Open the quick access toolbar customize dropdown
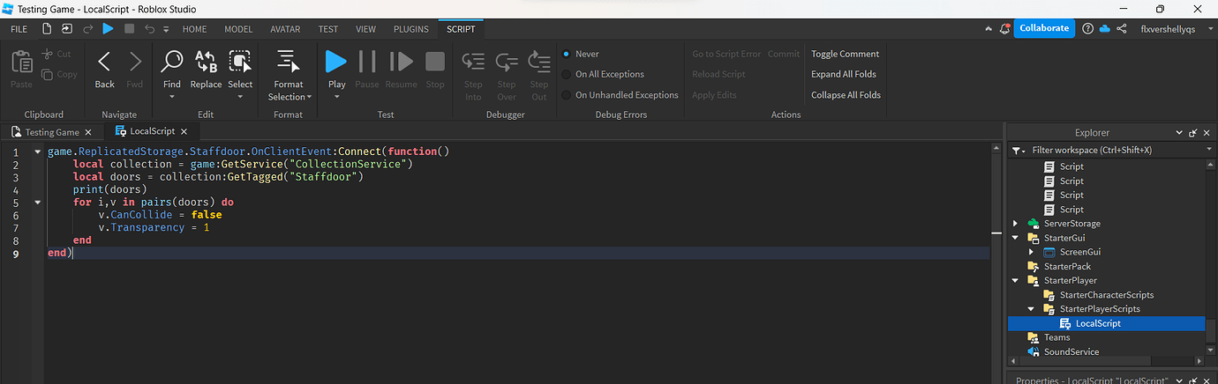This screenshot has width=1218, height=384. 166,29
